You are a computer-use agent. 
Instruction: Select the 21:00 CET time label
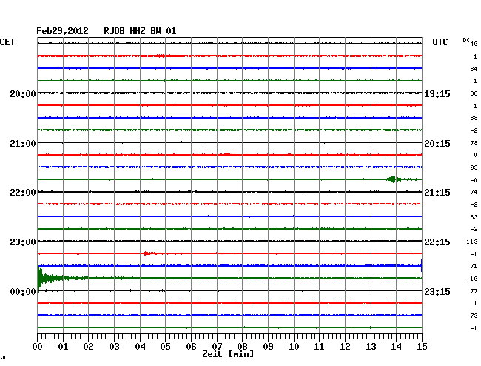(23, 144)
